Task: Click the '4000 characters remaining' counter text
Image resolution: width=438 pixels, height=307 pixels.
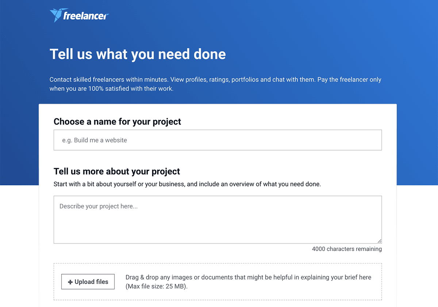Action: coord(347,249)
